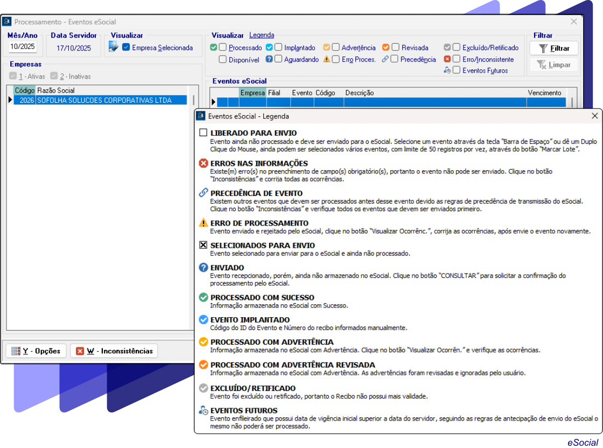Click the Precedência chain link icon in filters
603x448 pixels.
pyautogui.click(x=385, y=59)
